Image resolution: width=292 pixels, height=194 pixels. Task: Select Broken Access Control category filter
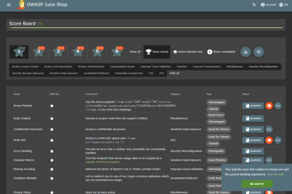click(26, 67)
